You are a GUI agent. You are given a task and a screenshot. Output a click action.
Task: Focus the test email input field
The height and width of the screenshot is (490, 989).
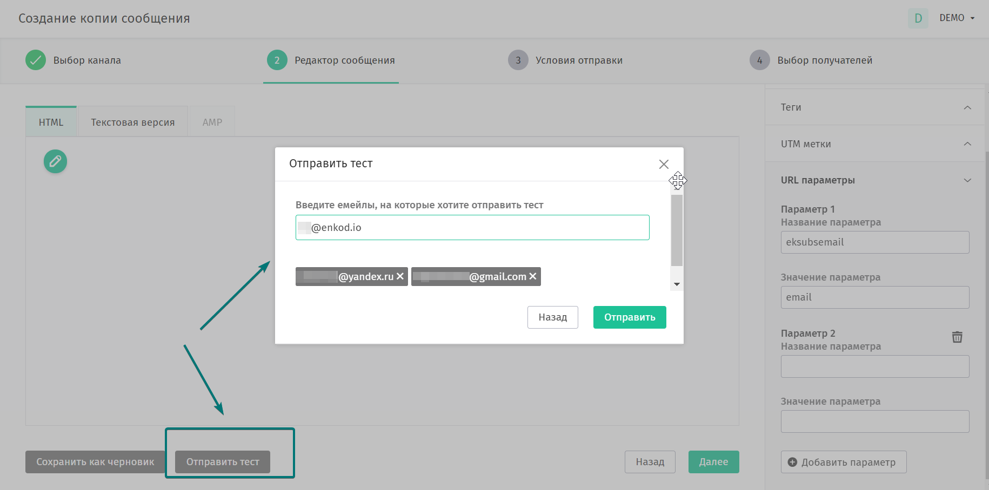click(472, 227)
